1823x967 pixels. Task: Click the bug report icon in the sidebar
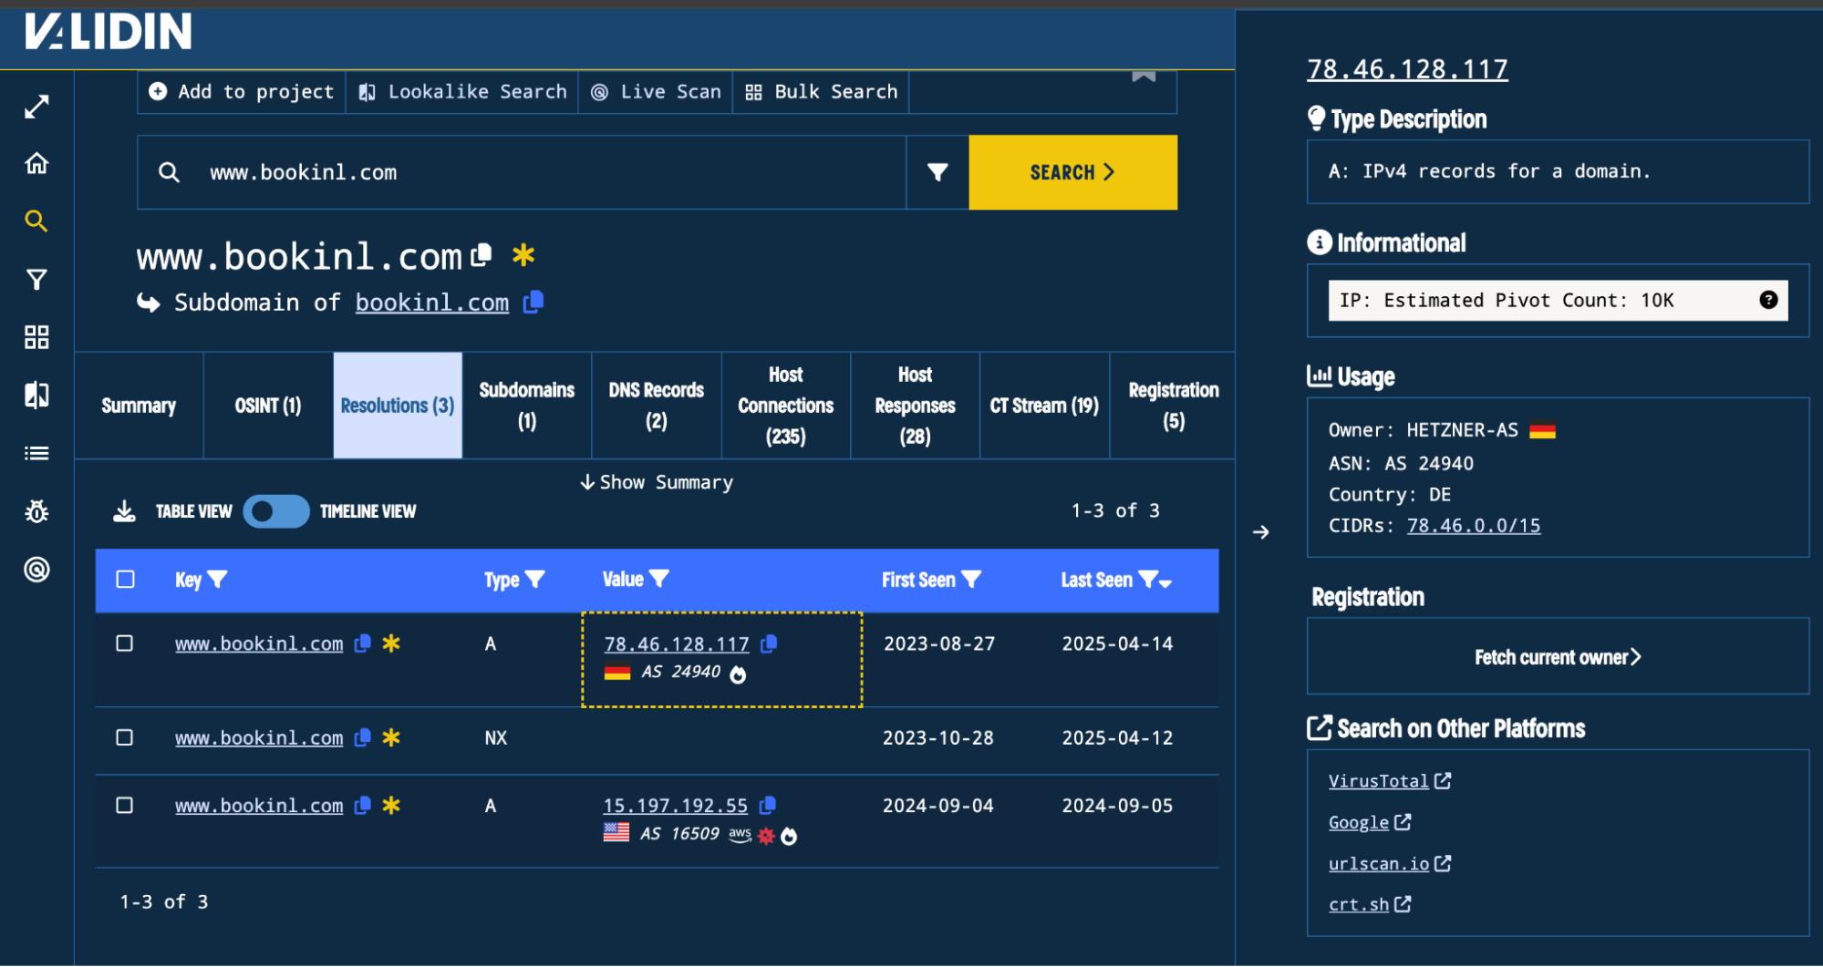(36, 511)
